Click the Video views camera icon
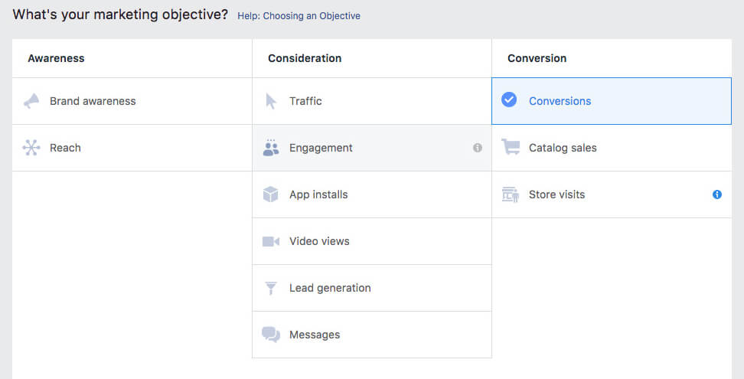The image size is (744, 379). click(271, 241)
